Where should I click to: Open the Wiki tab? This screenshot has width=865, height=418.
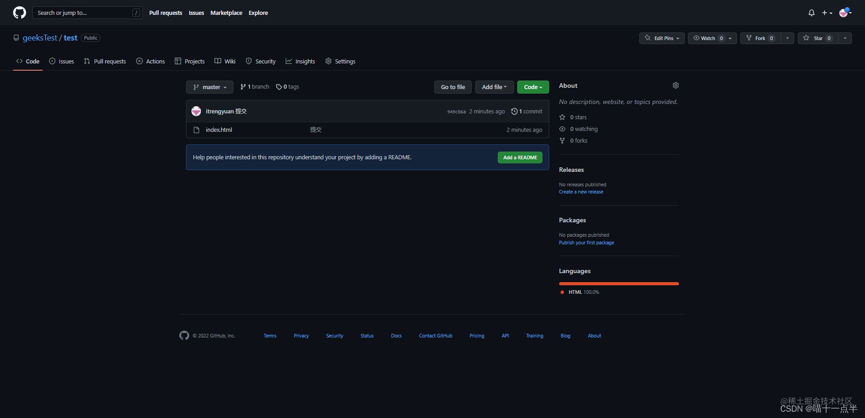tap(225, 61)
